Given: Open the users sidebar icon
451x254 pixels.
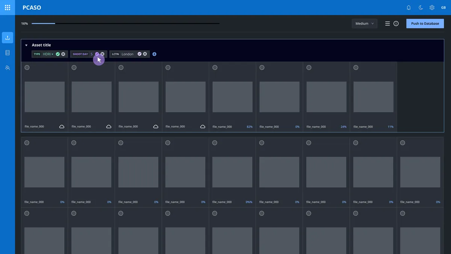Looking at the screenshot, I should click(x=8, y=68).
